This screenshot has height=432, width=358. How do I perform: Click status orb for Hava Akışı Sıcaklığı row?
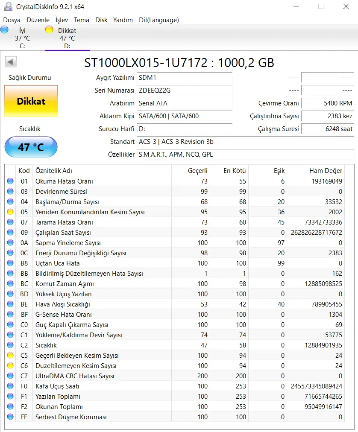tap(10, 304)
